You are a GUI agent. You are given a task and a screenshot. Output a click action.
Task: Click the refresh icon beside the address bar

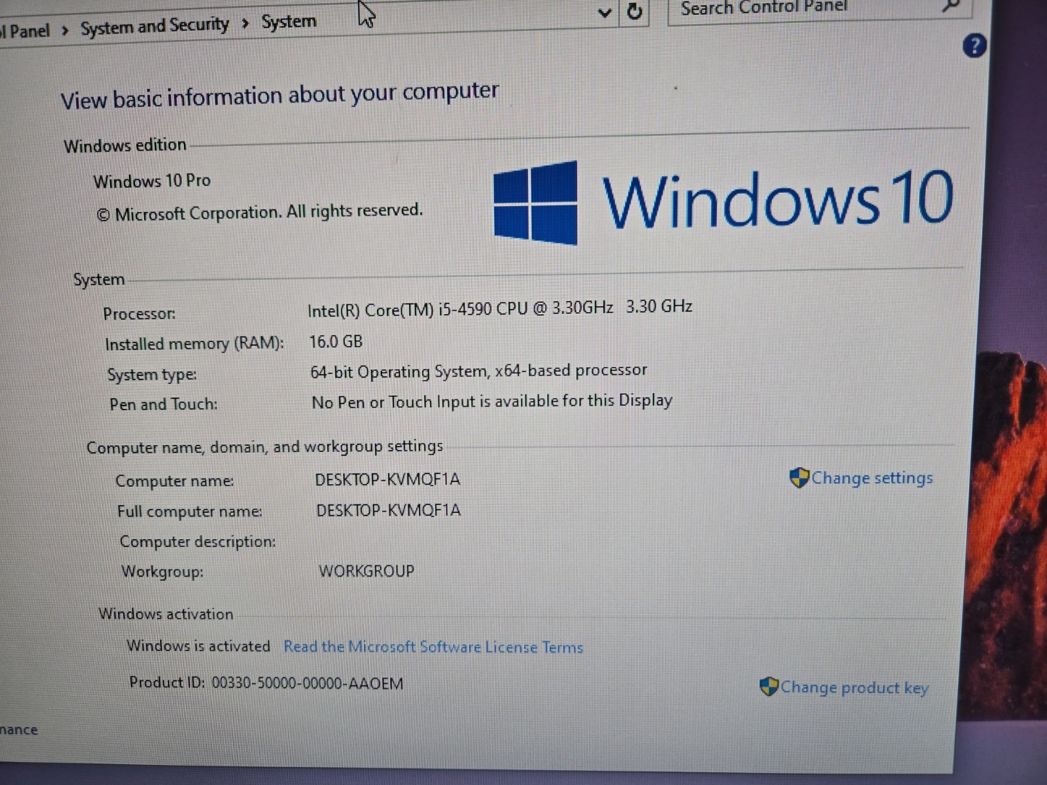tap(634, 11)
